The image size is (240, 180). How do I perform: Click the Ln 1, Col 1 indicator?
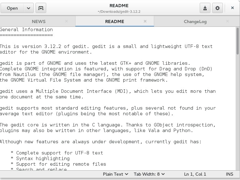(195, 174)
